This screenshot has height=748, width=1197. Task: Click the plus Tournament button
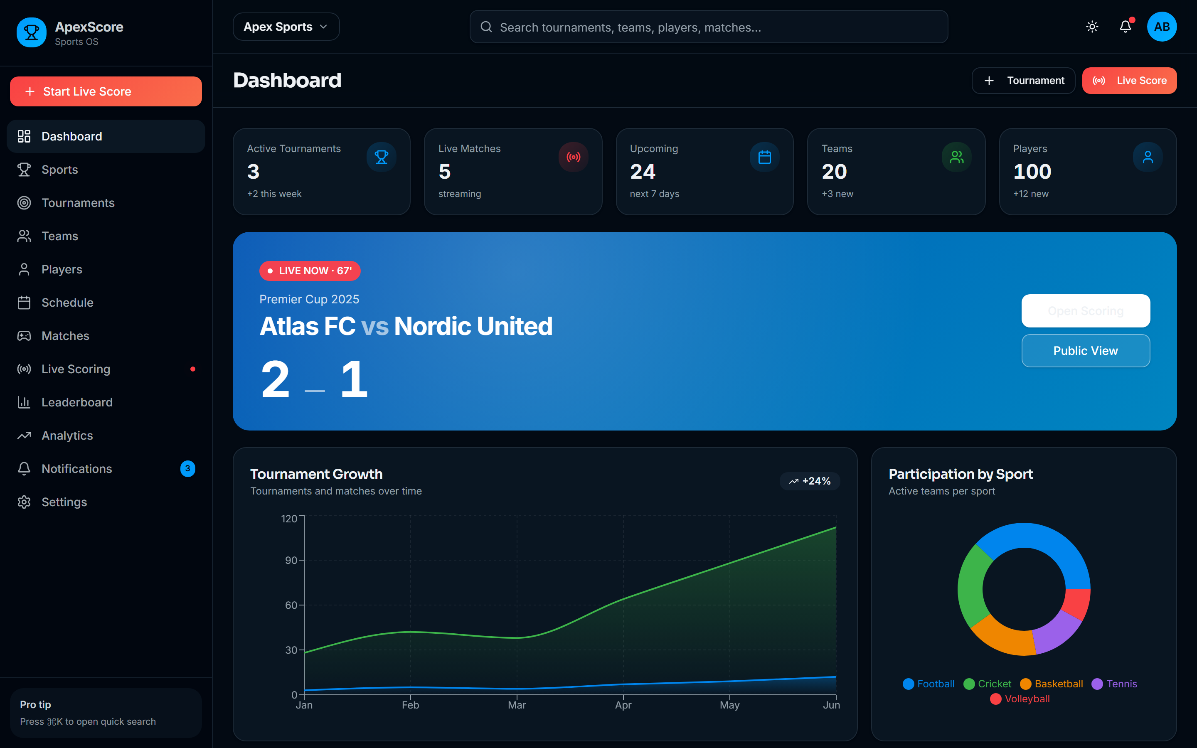point(1023,81)
